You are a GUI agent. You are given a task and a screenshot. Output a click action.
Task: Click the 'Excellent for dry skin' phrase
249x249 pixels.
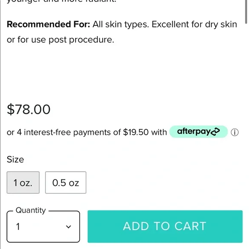pos(194,24)
